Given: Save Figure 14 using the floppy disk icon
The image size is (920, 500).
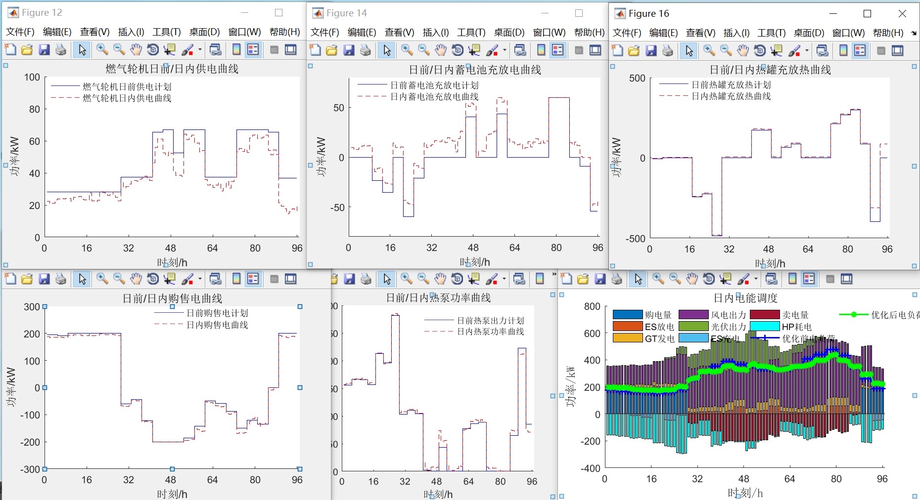Looking at the screenshot, I should pyautogui.click(x=349, y=50).
